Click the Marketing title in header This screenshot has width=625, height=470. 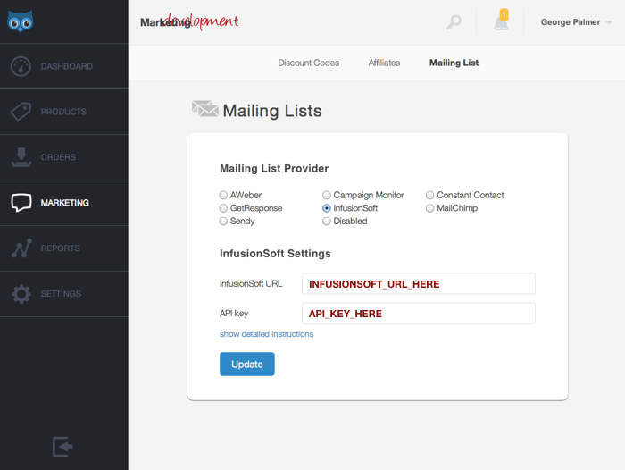click(165, 22)
